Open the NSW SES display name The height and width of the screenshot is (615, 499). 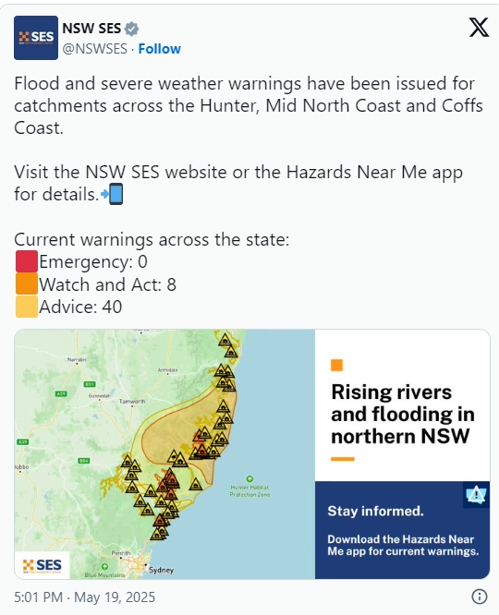[x=91, y=29]
